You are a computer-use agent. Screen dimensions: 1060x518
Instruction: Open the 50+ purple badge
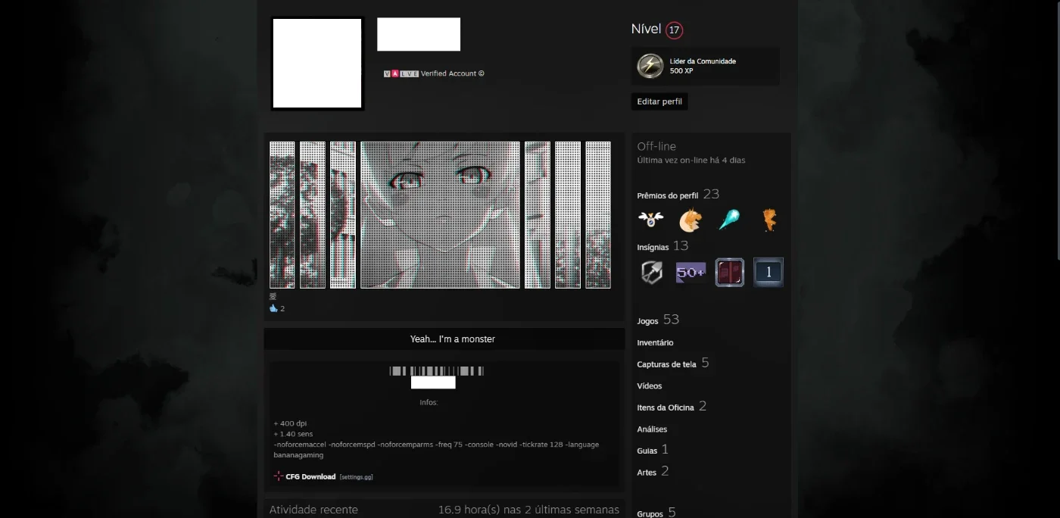691,272
